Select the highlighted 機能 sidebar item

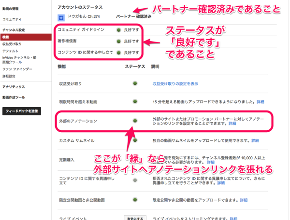point(26,37)
